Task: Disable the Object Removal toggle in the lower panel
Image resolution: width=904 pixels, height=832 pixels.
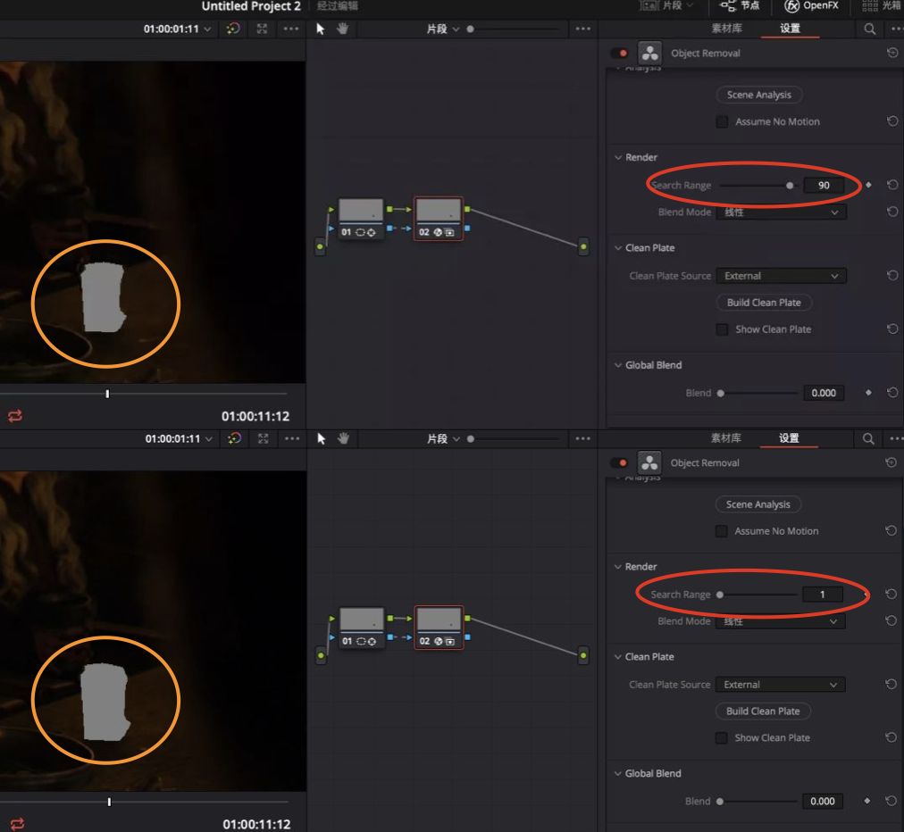Action: click(619, 462)
